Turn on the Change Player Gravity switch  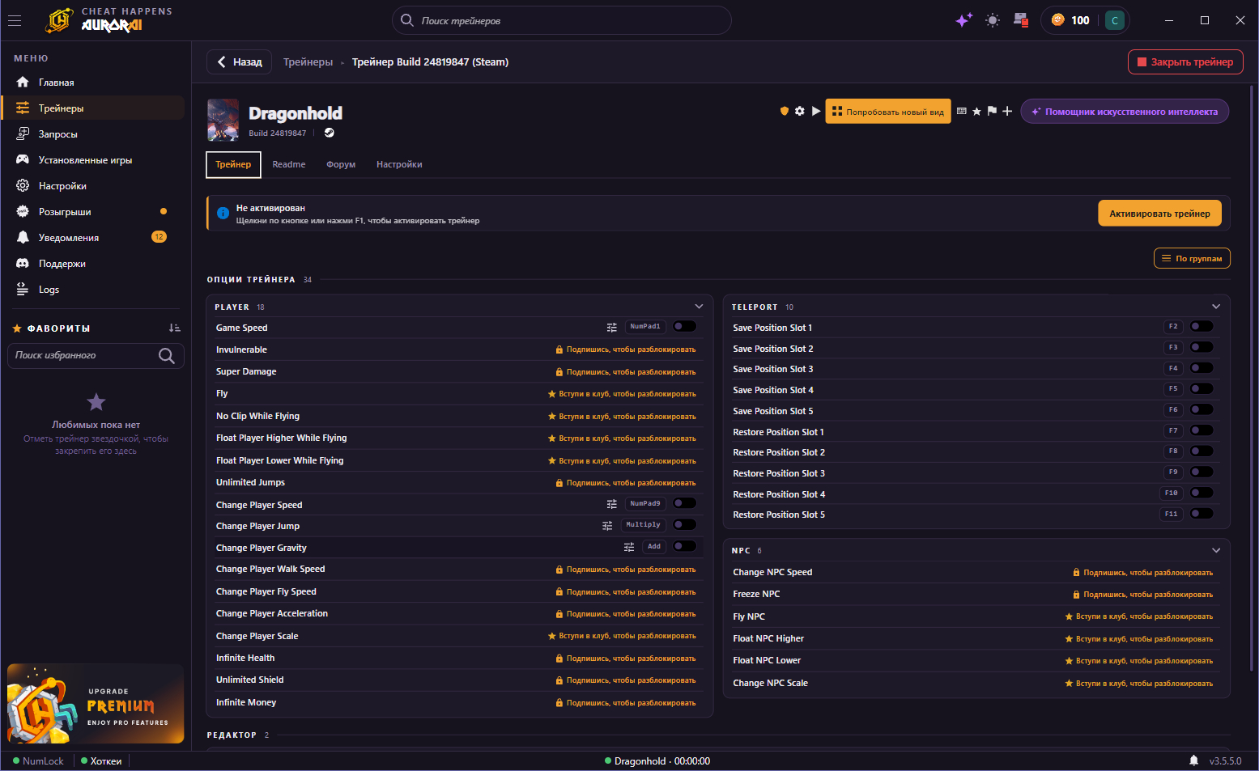pyautogui.click(x=684, y=546)
